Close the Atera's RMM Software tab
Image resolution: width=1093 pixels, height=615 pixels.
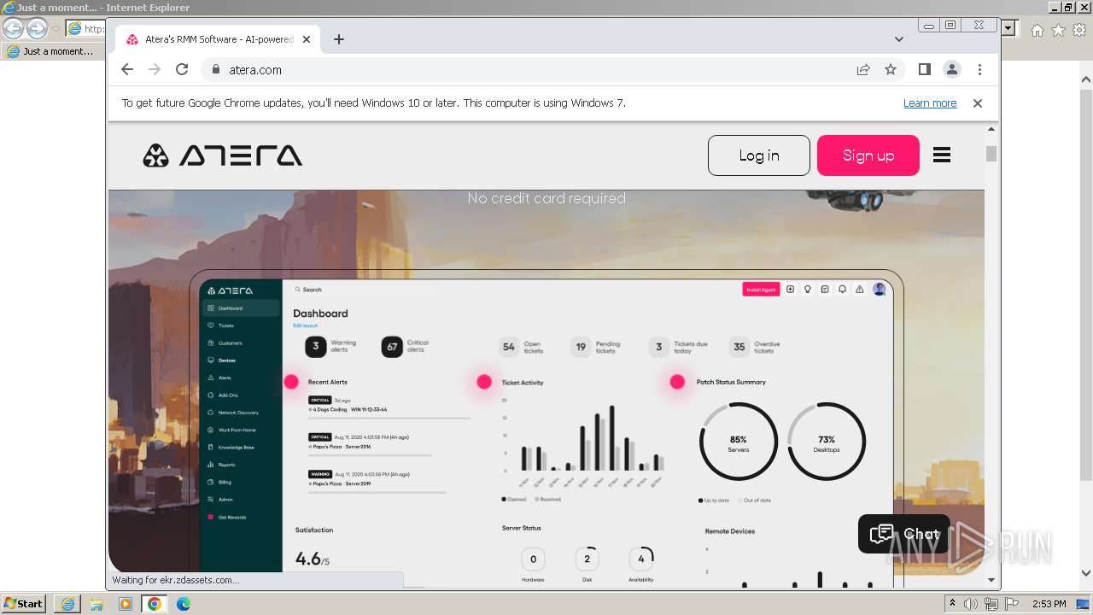tap(307, 39)
